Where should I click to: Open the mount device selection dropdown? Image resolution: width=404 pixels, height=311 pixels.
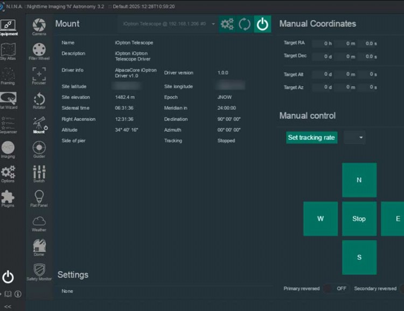pos(168,24)
